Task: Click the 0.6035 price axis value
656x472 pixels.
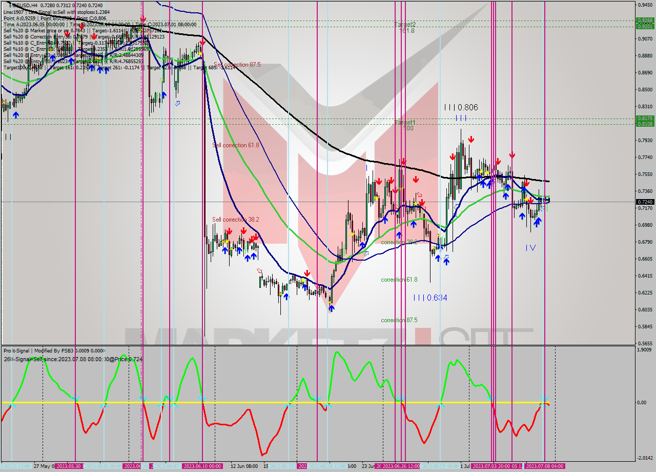Action: coord(645,309)
